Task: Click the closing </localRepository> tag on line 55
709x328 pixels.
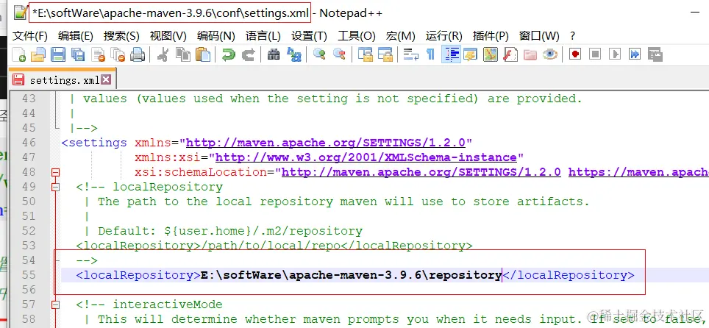Action: [x=569, y=275]
